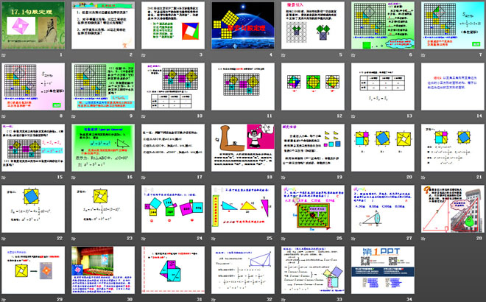Click animation star icon under slide 10

tap(144, 116)
